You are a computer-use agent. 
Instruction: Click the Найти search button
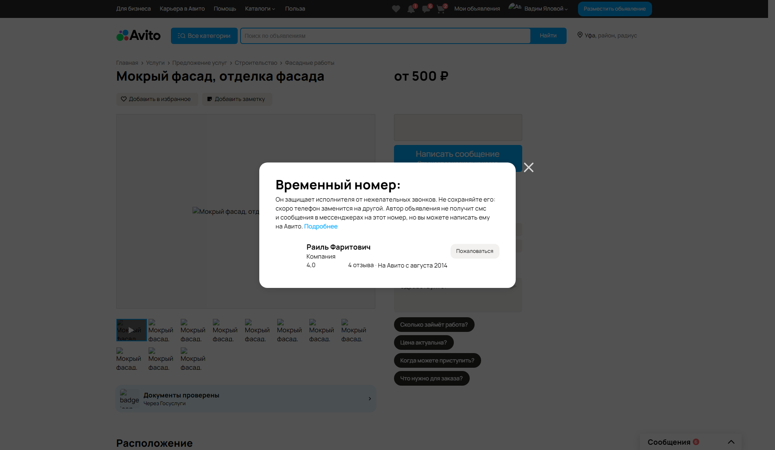point(548,36)
